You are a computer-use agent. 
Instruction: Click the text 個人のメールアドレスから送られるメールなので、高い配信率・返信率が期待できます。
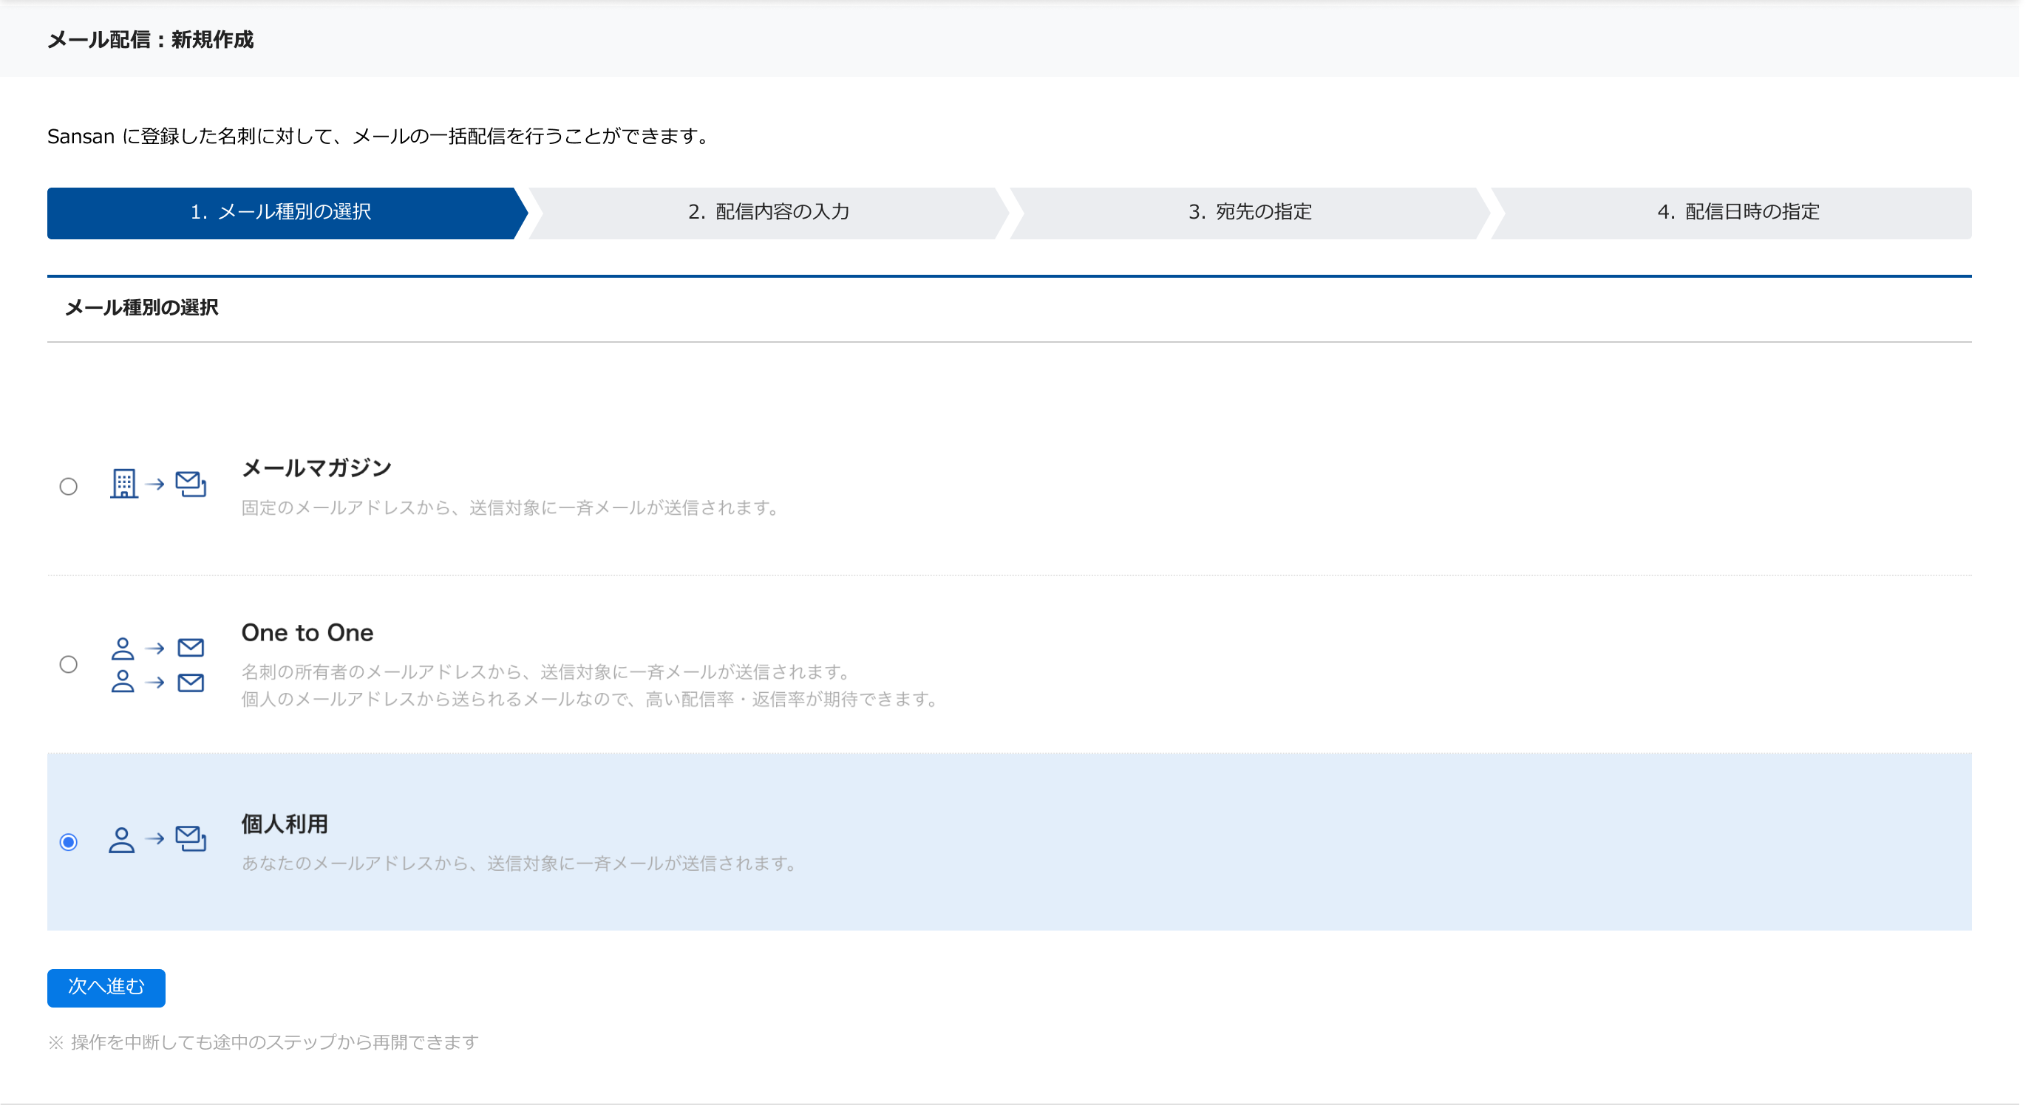pyautogui.click(x=591, y=700)
